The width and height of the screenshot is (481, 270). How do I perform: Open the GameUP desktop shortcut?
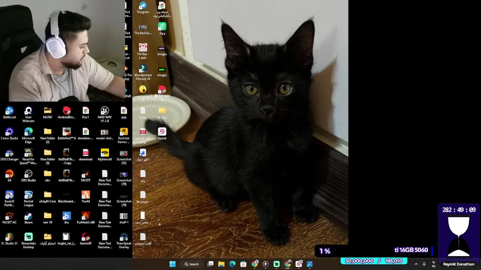click(86, 238)
